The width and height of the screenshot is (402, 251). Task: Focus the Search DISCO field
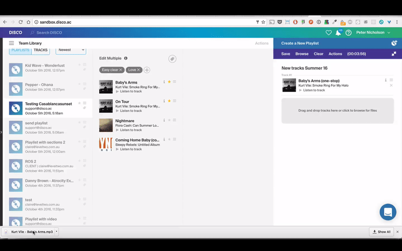coord(49,33)
